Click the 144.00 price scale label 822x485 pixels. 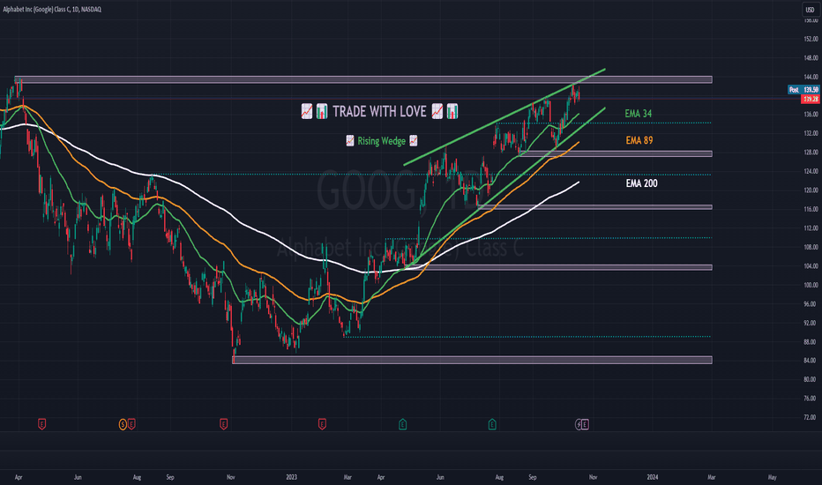tap(811, 77)
